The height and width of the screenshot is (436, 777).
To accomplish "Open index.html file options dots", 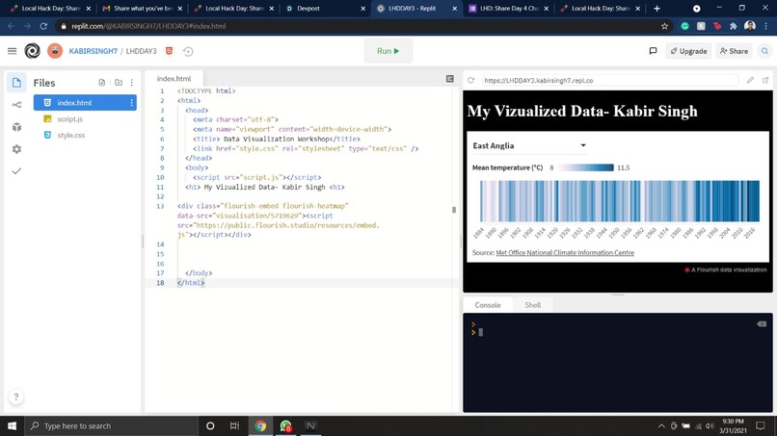I will tap(131, 103).
